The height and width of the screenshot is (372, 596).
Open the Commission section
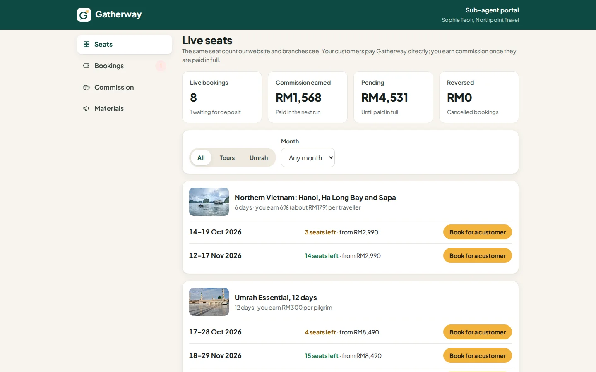[x=125, y=87]
